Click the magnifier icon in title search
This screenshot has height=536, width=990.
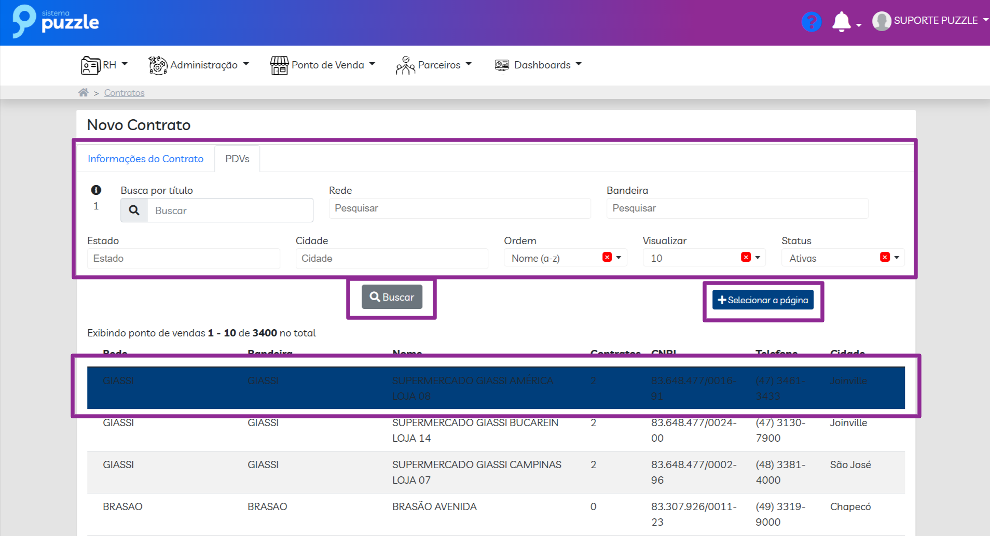click(134, 210)
